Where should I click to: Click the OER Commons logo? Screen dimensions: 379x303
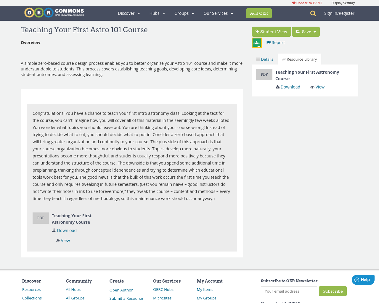(54, 13)
